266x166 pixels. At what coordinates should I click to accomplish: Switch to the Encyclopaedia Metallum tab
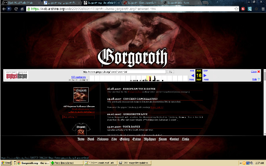tap(141, 2)
